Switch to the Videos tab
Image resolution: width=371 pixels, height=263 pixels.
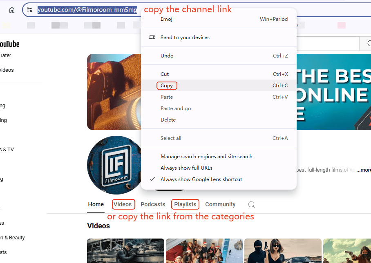click(123, 204)
